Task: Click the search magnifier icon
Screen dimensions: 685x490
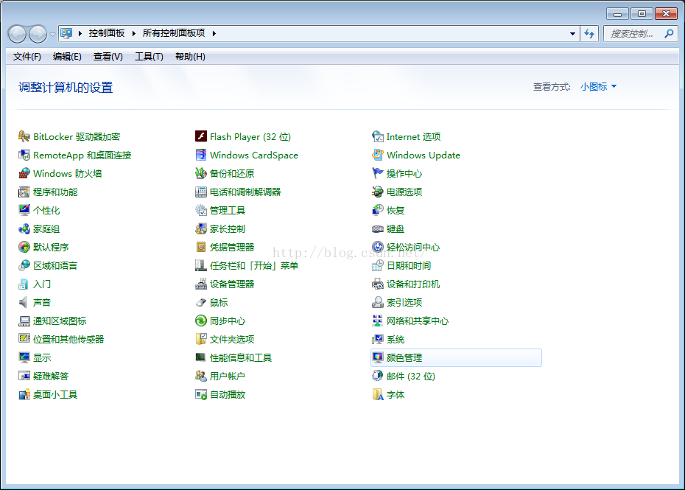Action: click(x=669, y=34)
